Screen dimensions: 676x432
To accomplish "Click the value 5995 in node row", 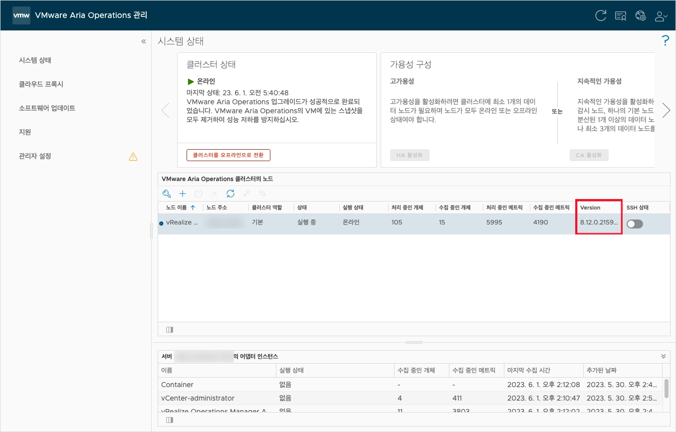I will 494,222.
